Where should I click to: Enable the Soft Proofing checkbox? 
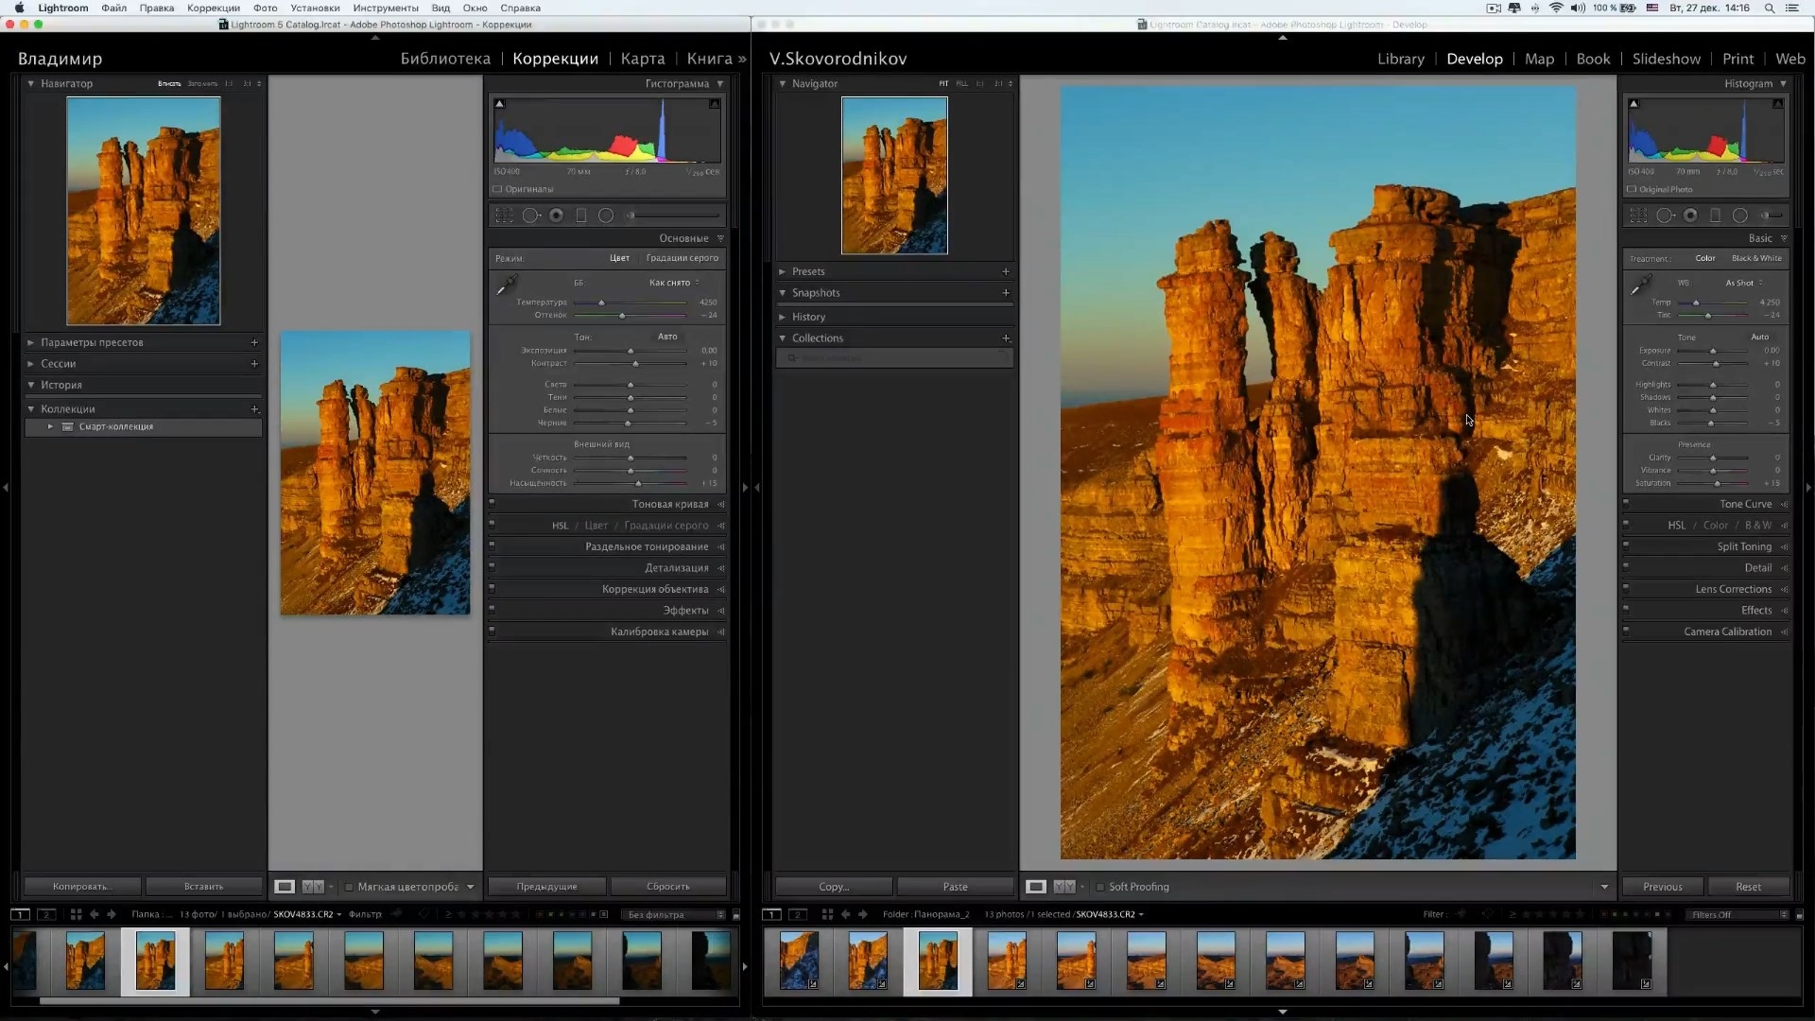point(1100,887)
